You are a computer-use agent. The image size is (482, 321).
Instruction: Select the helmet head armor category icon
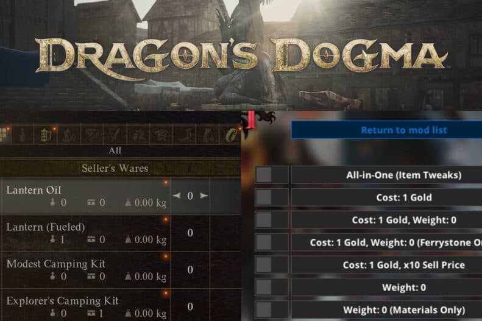161,135
